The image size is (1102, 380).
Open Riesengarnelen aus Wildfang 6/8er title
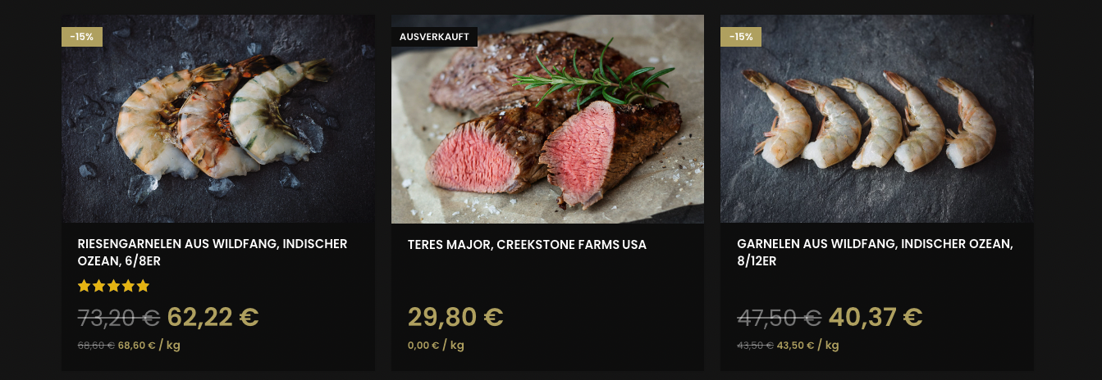(x=213, y=252)
